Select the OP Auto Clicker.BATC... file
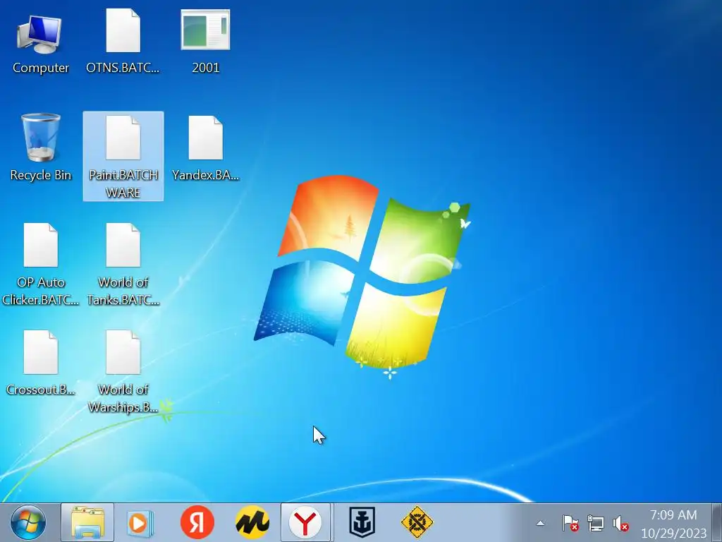722x542 pixels. click(x=40, y=265)
